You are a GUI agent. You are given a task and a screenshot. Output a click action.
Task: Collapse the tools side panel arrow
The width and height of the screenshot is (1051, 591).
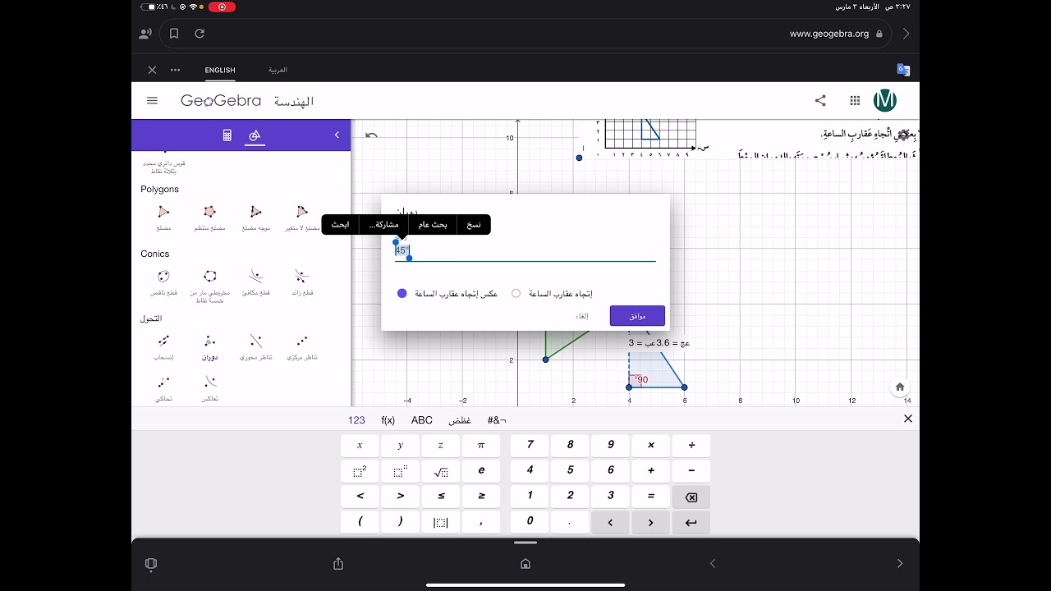pos(337,135)
